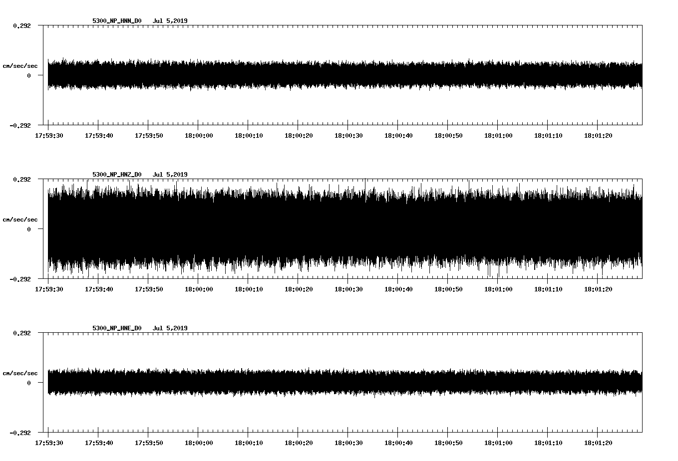Click the 18:00:40 time label on HNN axis
The width and height of the screenshot is (678, 461).
[x=398, y=136]
